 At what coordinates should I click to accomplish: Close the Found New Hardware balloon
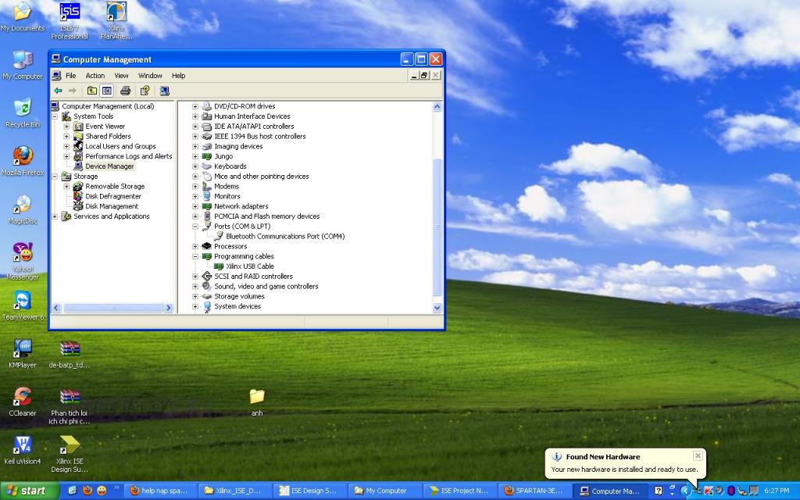698,455
